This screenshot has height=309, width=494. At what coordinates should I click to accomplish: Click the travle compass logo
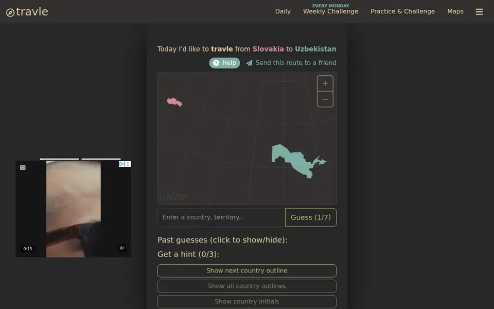pos(27,12)
